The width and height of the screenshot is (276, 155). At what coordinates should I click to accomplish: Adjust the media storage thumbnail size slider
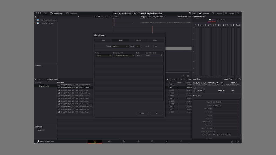pos(78,17)
